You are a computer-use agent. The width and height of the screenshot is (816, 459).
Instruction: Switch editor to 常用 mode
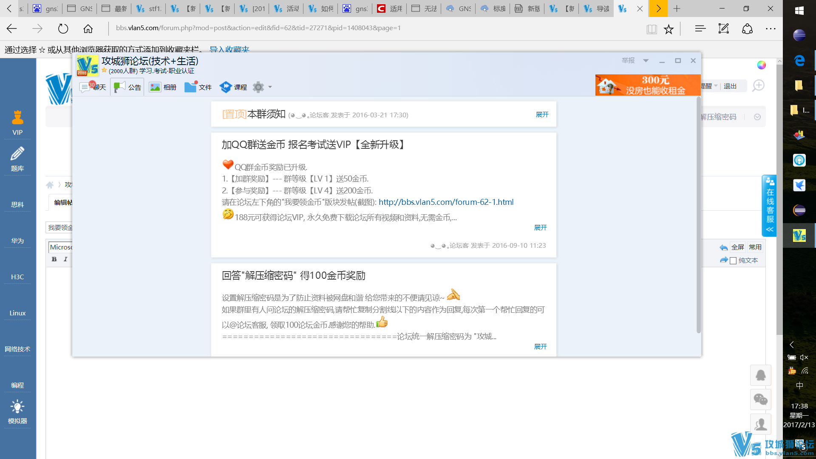click(755, 247)
